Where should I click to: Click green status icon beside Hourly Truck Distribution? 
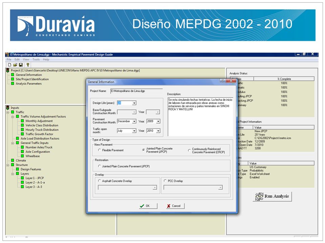click(22, 130)
